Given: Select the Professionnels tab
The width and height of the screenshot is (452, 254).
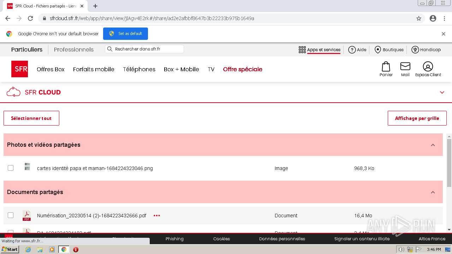Looking at the screenshot, I should (x=74, y=50).
